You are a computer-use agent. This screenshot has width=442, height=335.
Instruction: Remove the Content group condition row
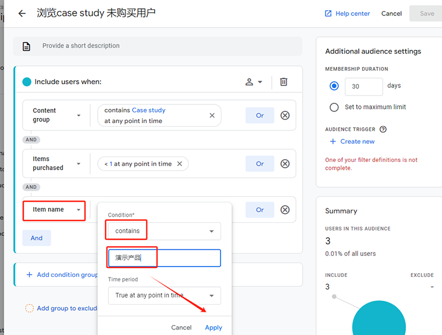click(x=285, y=116)
